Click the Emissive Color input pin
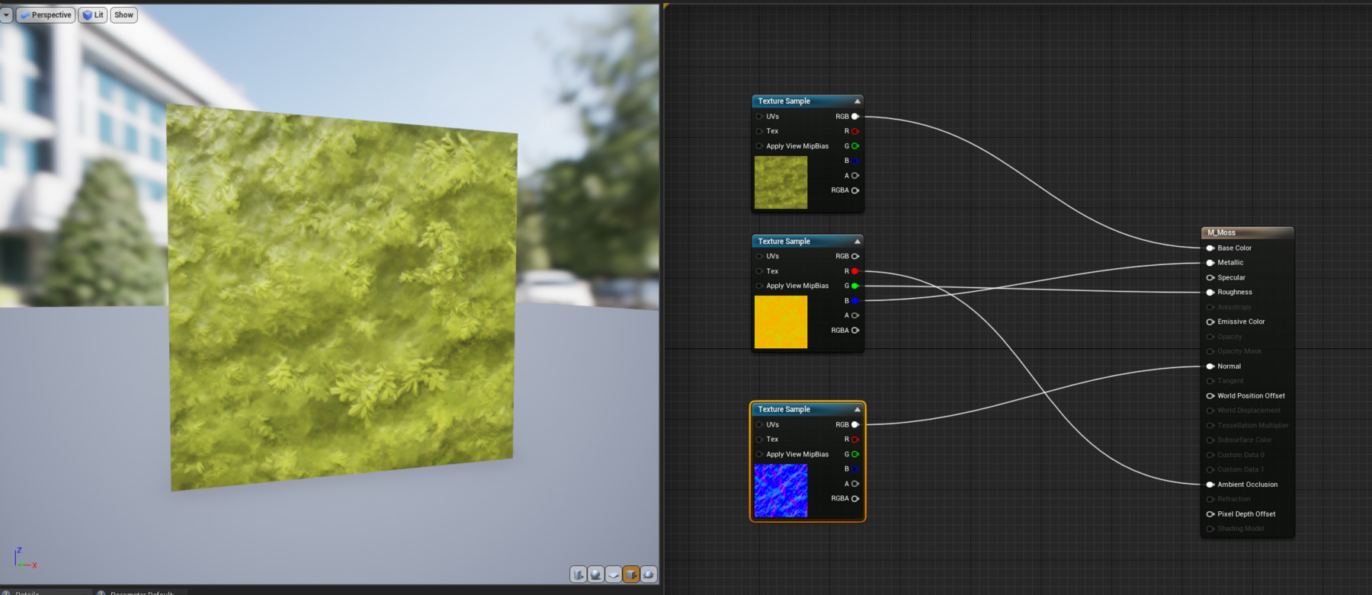 coord(1210,321)
